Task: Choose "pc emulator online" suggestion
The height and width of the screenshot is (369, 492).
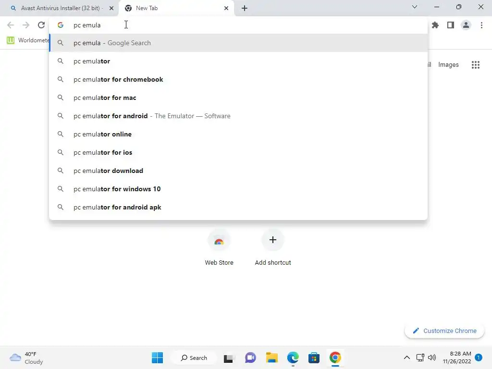Action: tap(238, 134)
